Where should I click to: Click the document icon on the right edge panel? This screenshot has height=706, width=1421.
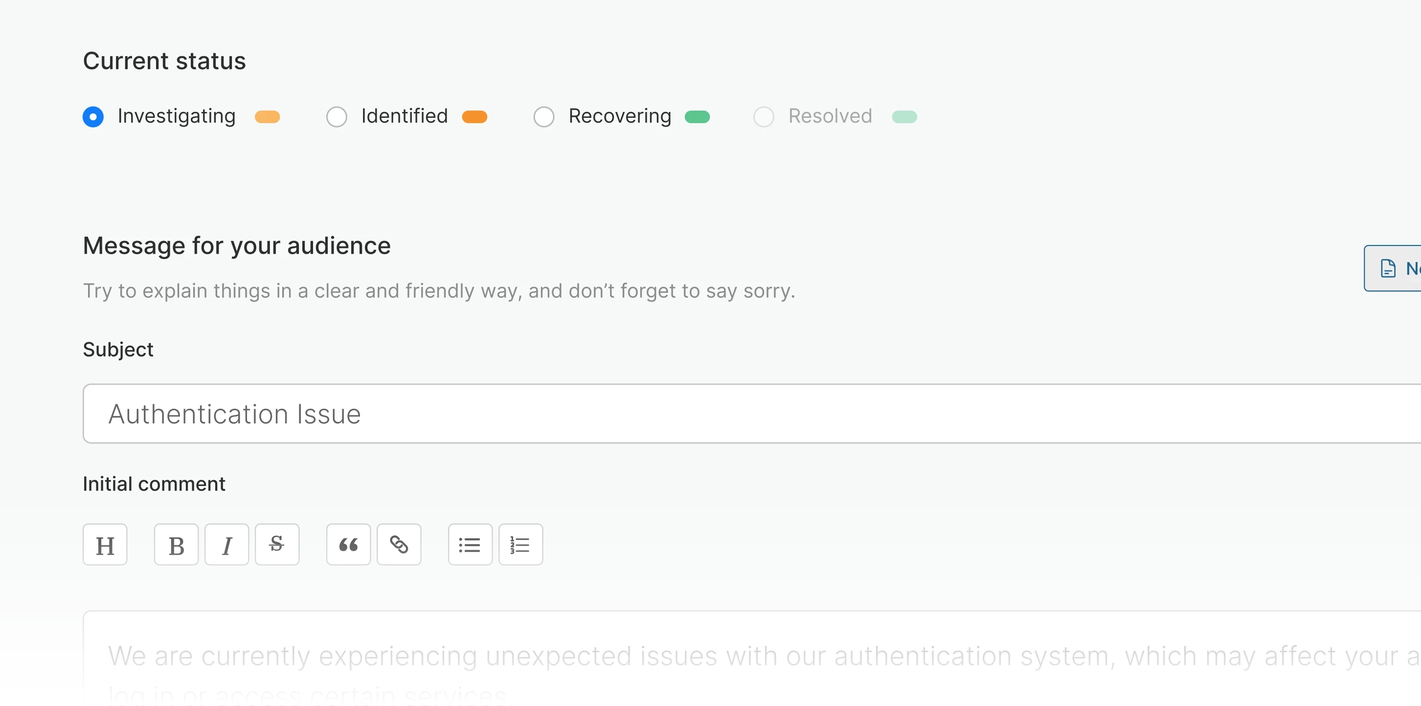click(x=1388, y=268)
